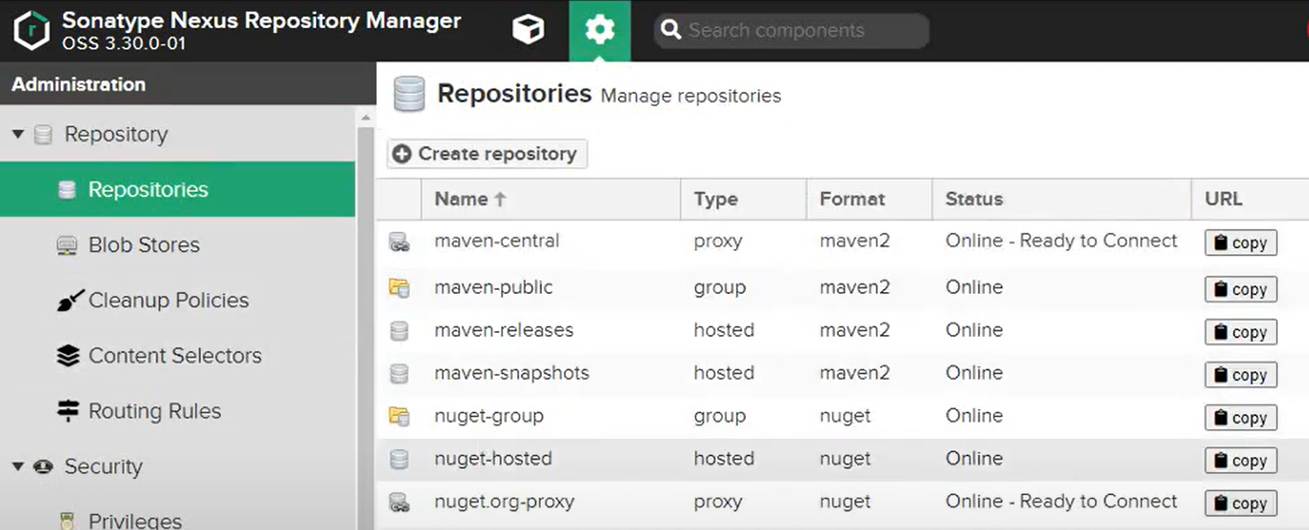Screen dimensions: 1309x530
Task: Sort by the Type column header
Action: (x=743, y=199)
